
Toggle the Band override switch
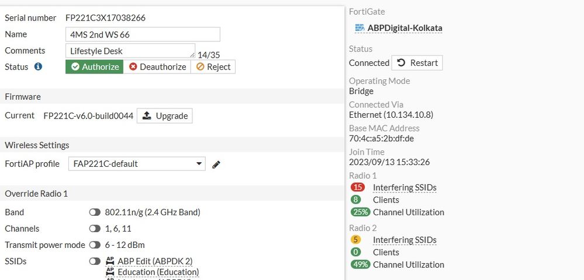[95, 212]
